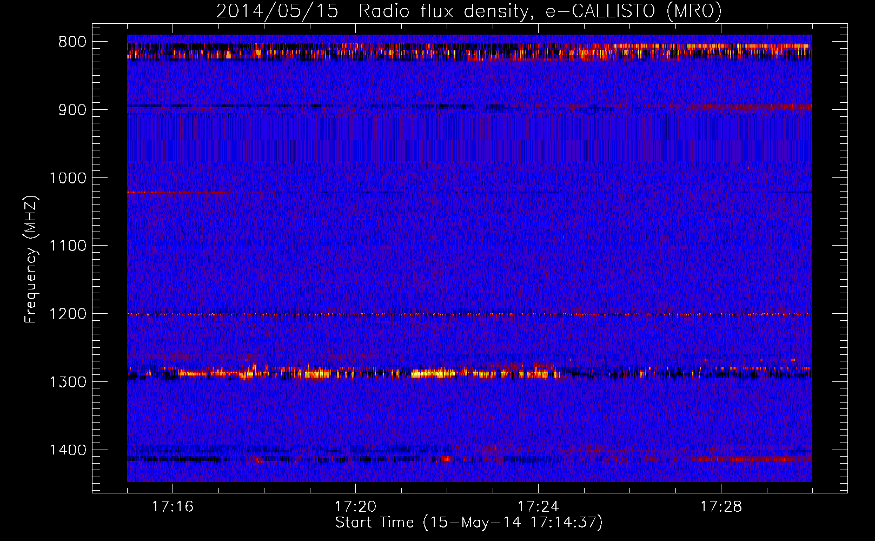Image resolution: width=875 pixels, height=541 pixels.
Task: Click the red interference band near 810 MHz
Action: (469, 51)
